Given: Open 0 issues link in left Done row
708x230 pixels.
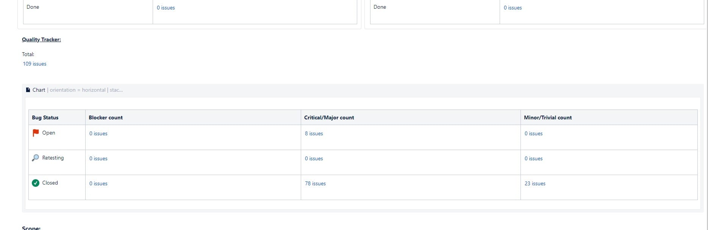Looking at the screenshot, I should 166,8.
